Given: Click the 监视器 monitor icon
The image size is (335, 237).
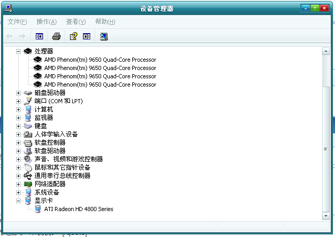Looking at the screenshot, I should [28, 118].
